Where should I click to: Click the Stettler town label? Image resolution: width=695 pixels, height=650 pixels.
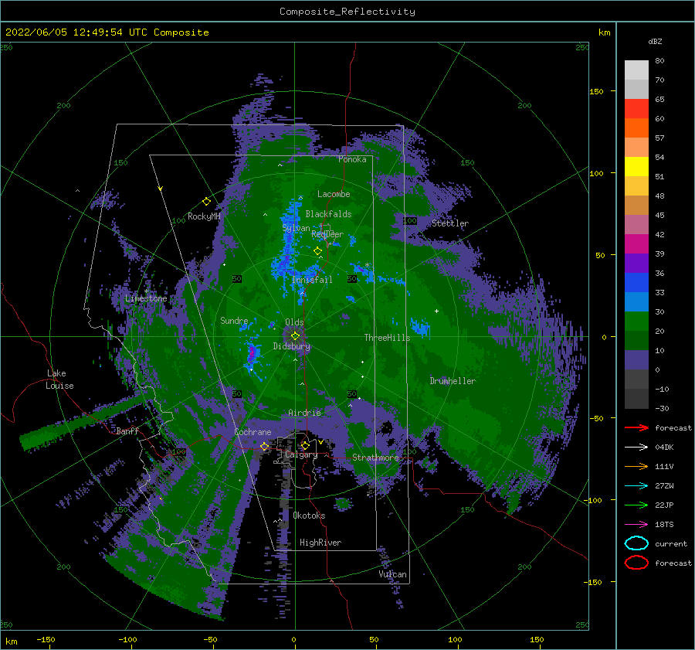tap(450, 223)
